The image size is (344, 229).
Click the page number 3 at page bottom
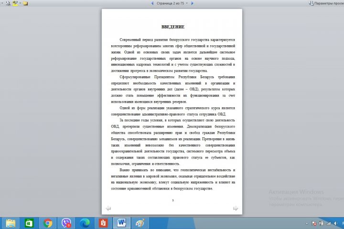(173, 200)
